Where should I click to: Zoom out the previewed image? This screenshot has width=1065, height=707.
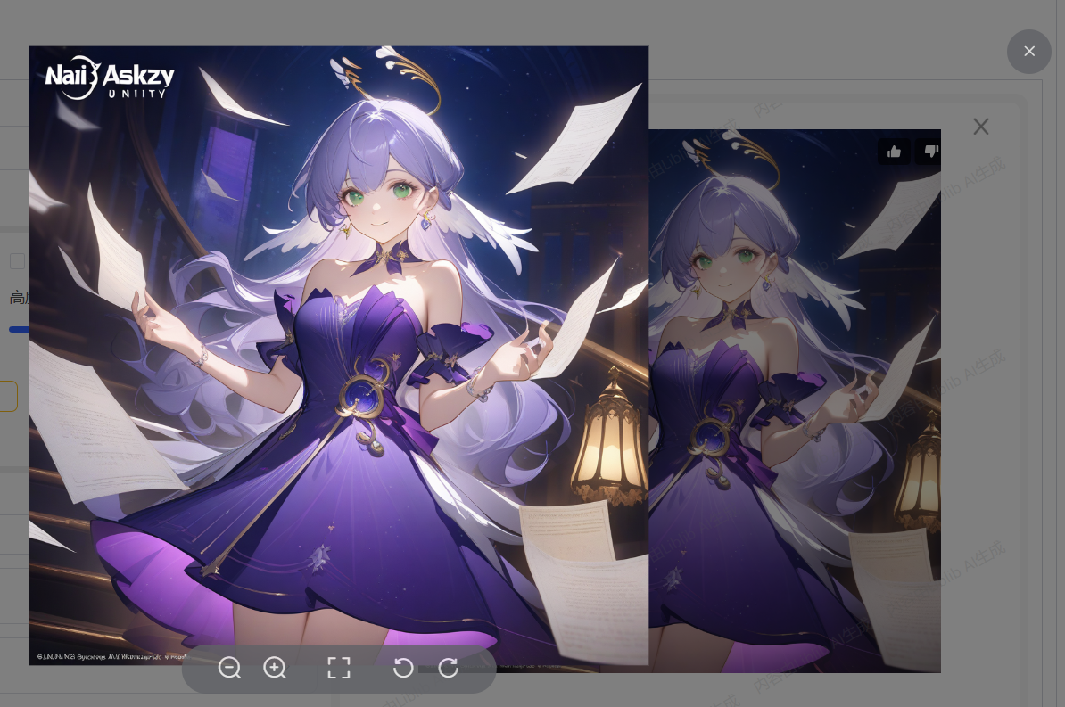(229, 668)
